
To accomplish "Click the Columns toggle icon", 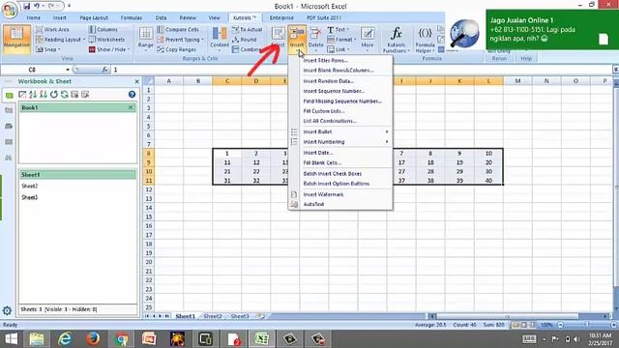I will click(x=93, y=30).
